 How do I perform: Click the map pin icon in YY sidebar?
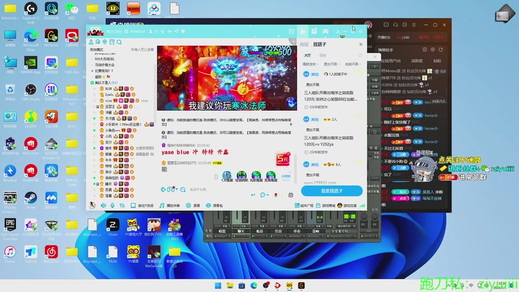[x=105, y=42]
